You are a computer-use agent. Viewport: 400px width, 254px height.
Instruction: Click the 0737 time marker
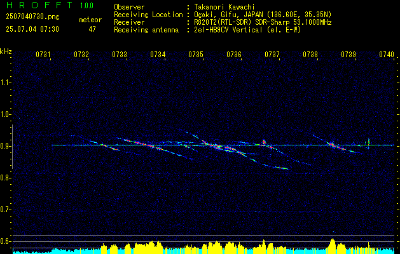tap(272, 55)
